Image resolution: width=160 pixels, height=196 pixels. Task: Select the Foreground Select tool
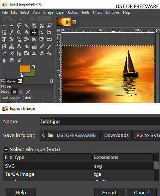tap(49, 26)
